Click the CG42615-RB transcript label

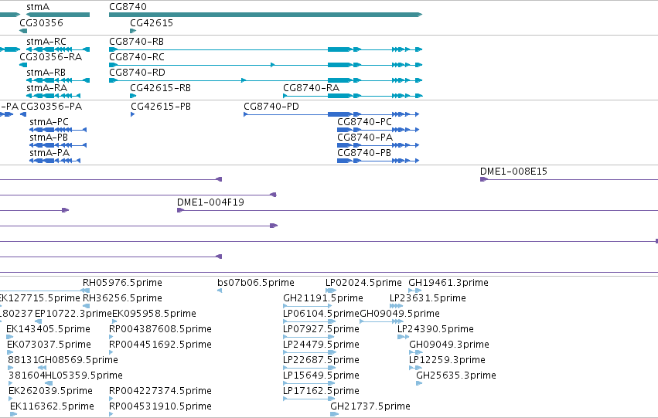(160, 87)
